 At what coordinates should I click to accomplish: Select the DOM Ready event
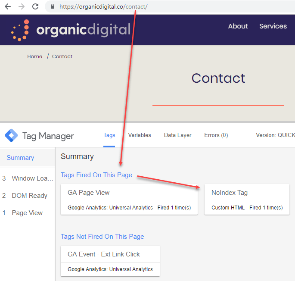(x=28, y=196)
